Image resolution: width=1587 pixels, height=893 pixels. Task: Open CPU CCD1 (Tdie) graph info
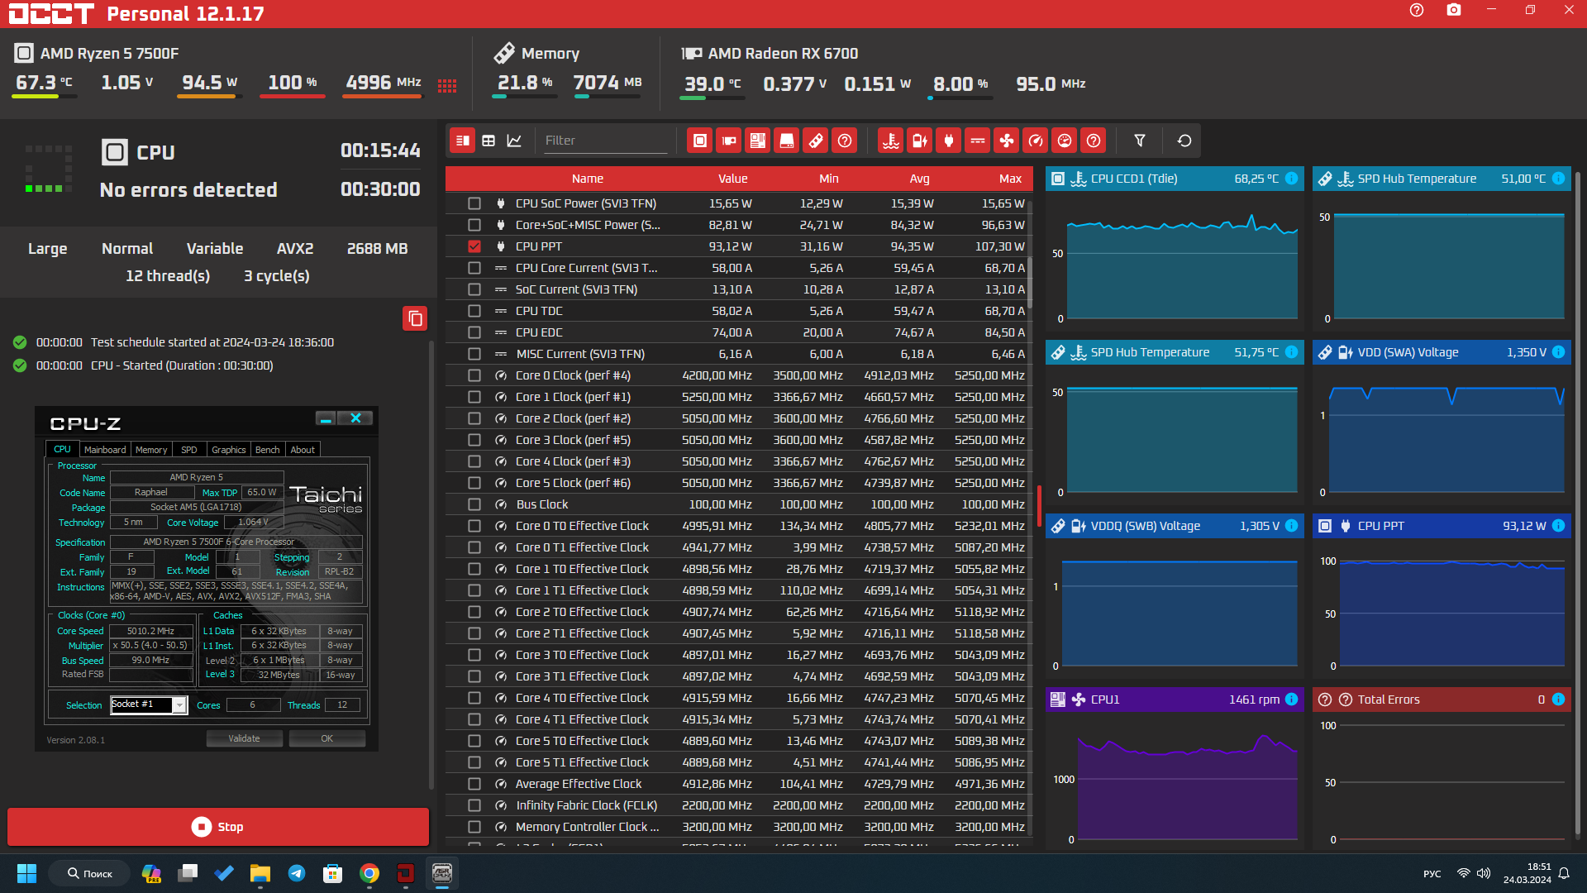[1291, 179]
